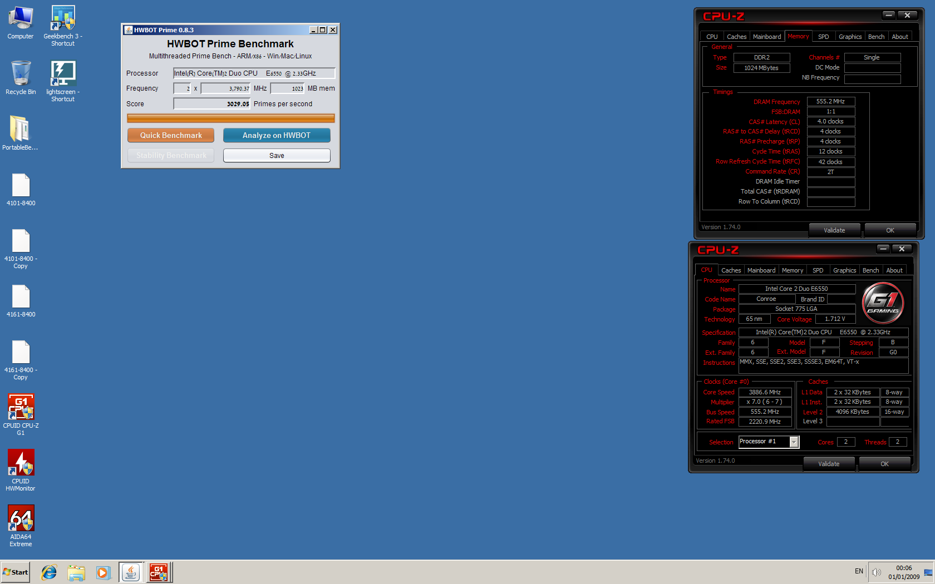Select the 4161-8400 file icon
Image resolution: width=935 pixels, height=584 pixels.
point(21,301)
